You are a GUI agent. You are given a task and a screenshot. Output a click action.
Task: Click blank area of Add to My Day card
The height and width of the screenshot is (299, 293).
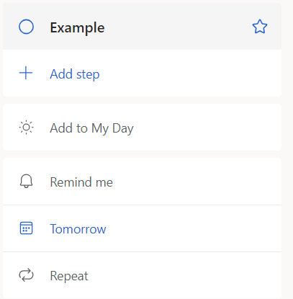[207, 128]
